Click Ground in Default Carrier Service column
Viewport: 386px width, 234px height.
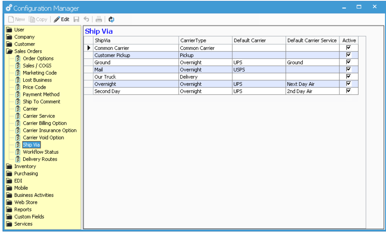(x=312, y=63)
